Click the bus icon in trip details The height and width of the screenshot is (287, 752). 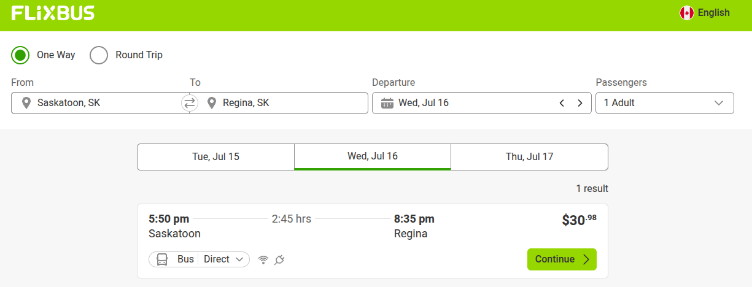[x=162, y=259]
